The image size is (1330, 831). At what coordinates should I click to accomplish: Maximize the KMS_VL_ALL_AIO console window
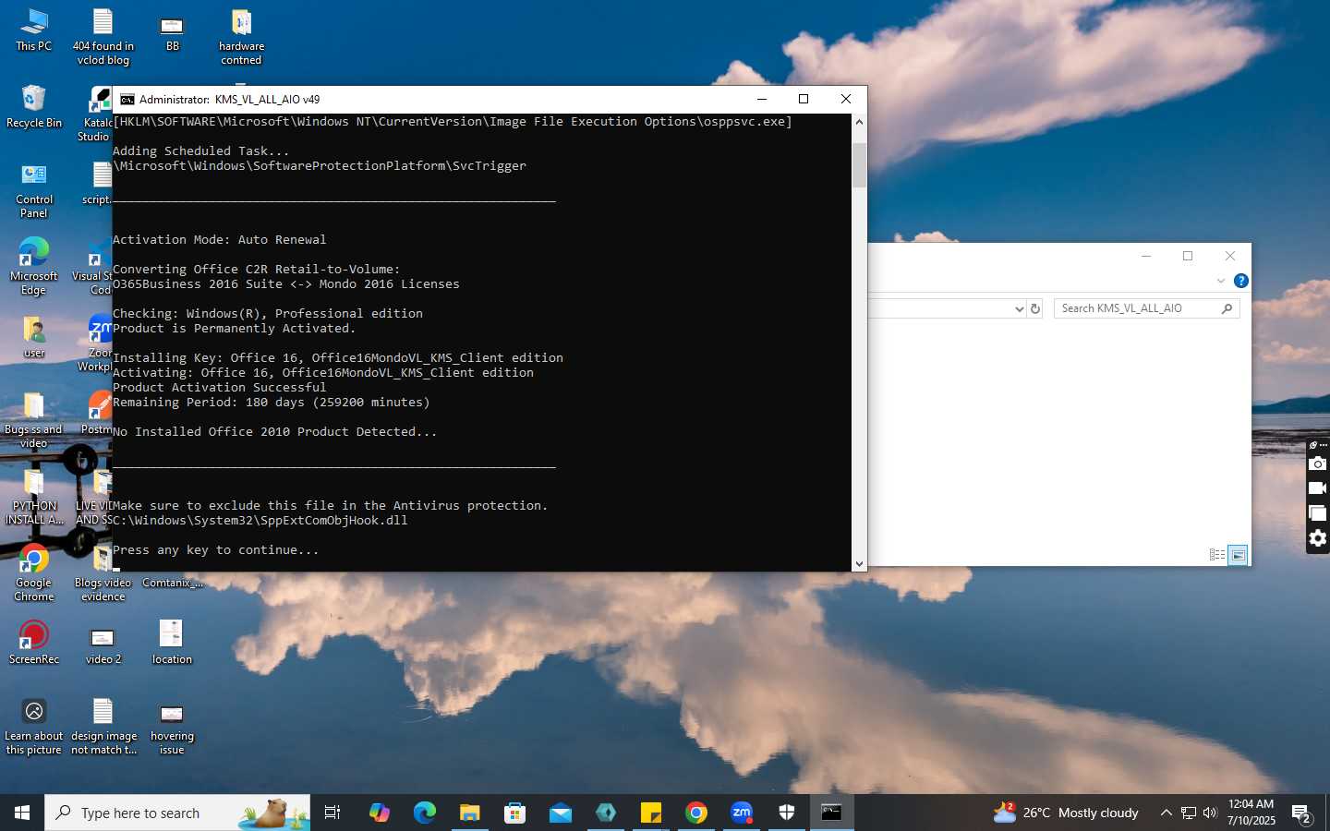click(x=804, y=99)
